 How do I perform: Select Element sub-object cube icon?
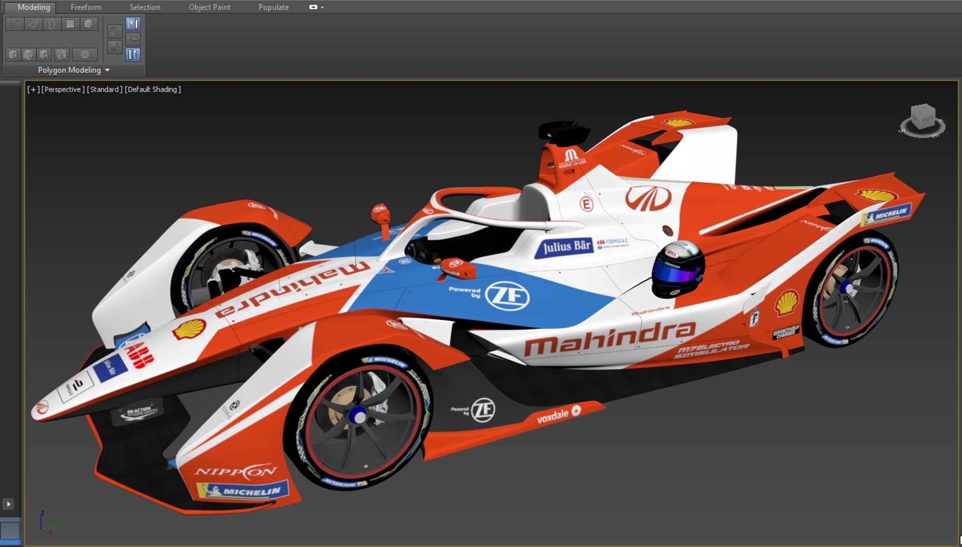pos(88,24)
